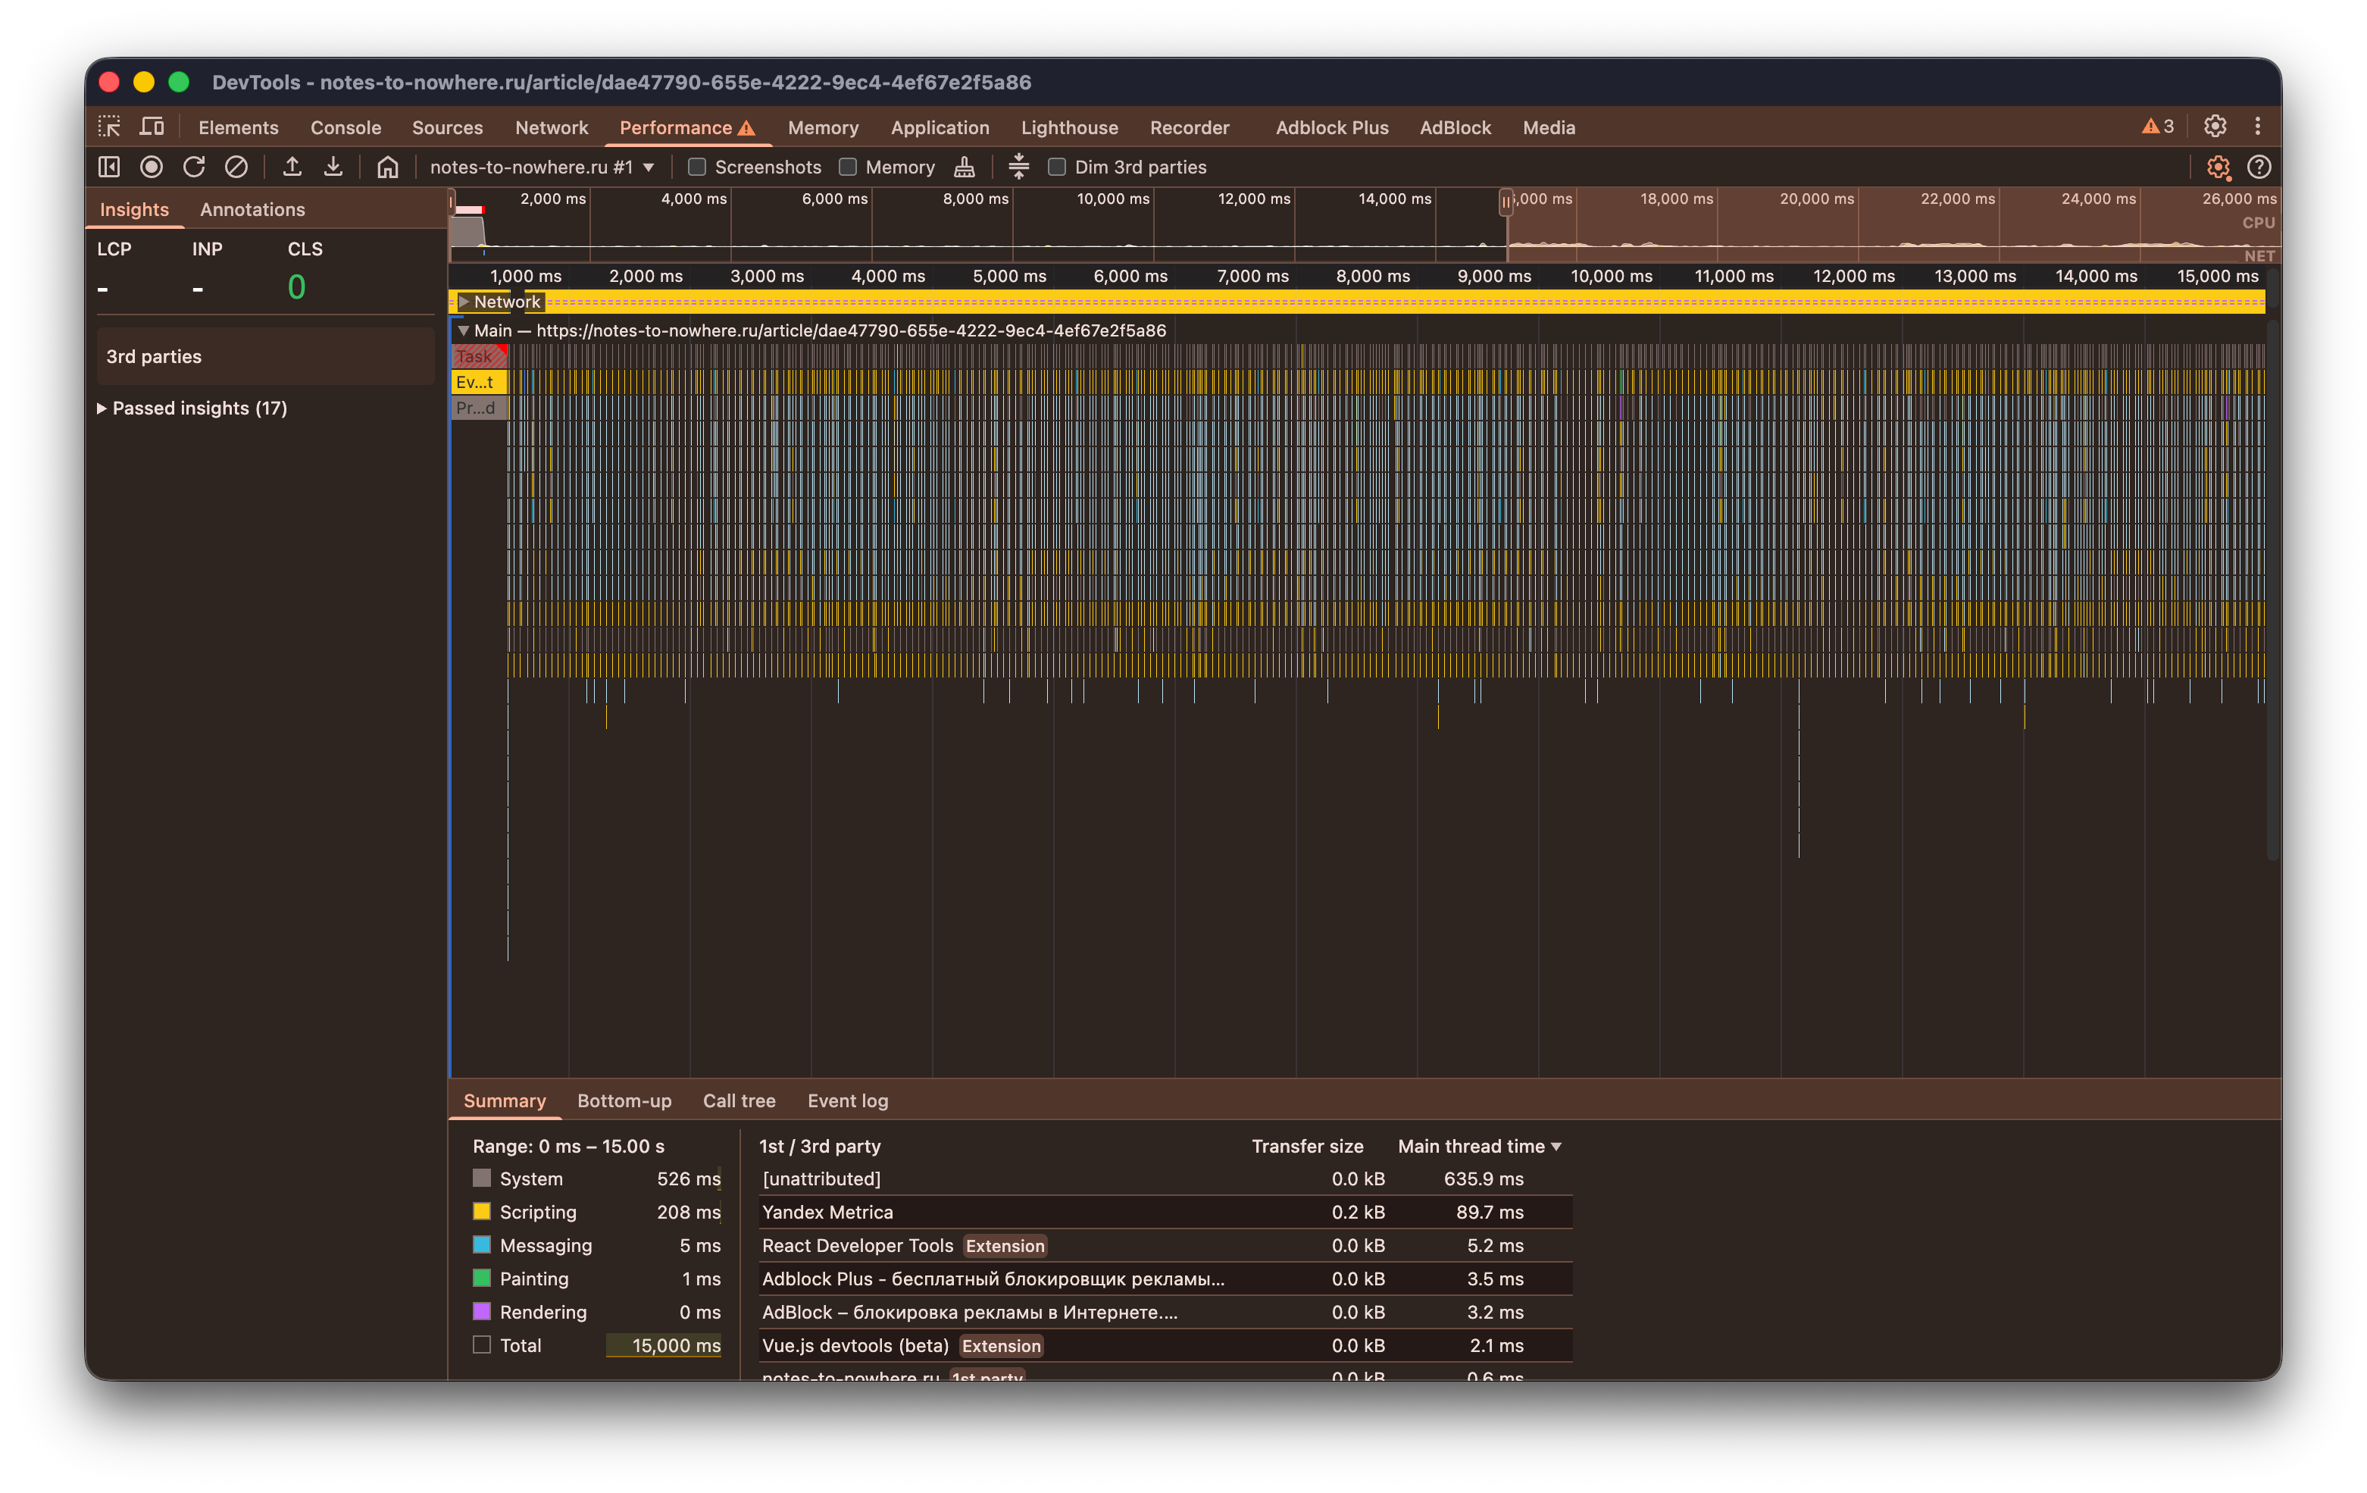Check the Dim 3rd parties option
Screen dimensions: 2367x1493
[1057, 167]
